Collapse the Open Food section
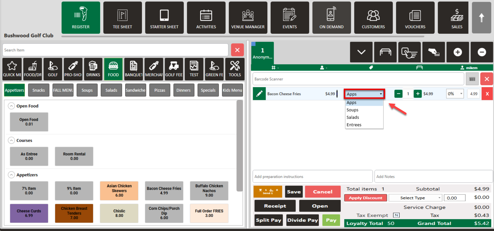The height and width of the screenshot is (231, 494). 11,106
